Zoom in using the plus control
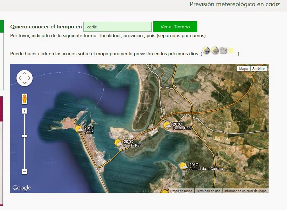 [24, 111]
